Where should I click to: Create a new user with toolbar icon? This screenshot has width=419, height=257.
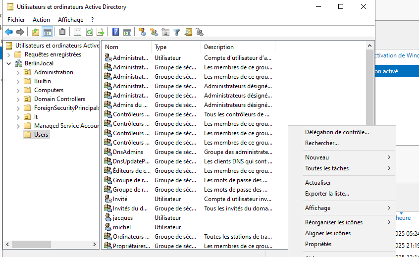tap(143, 32)
